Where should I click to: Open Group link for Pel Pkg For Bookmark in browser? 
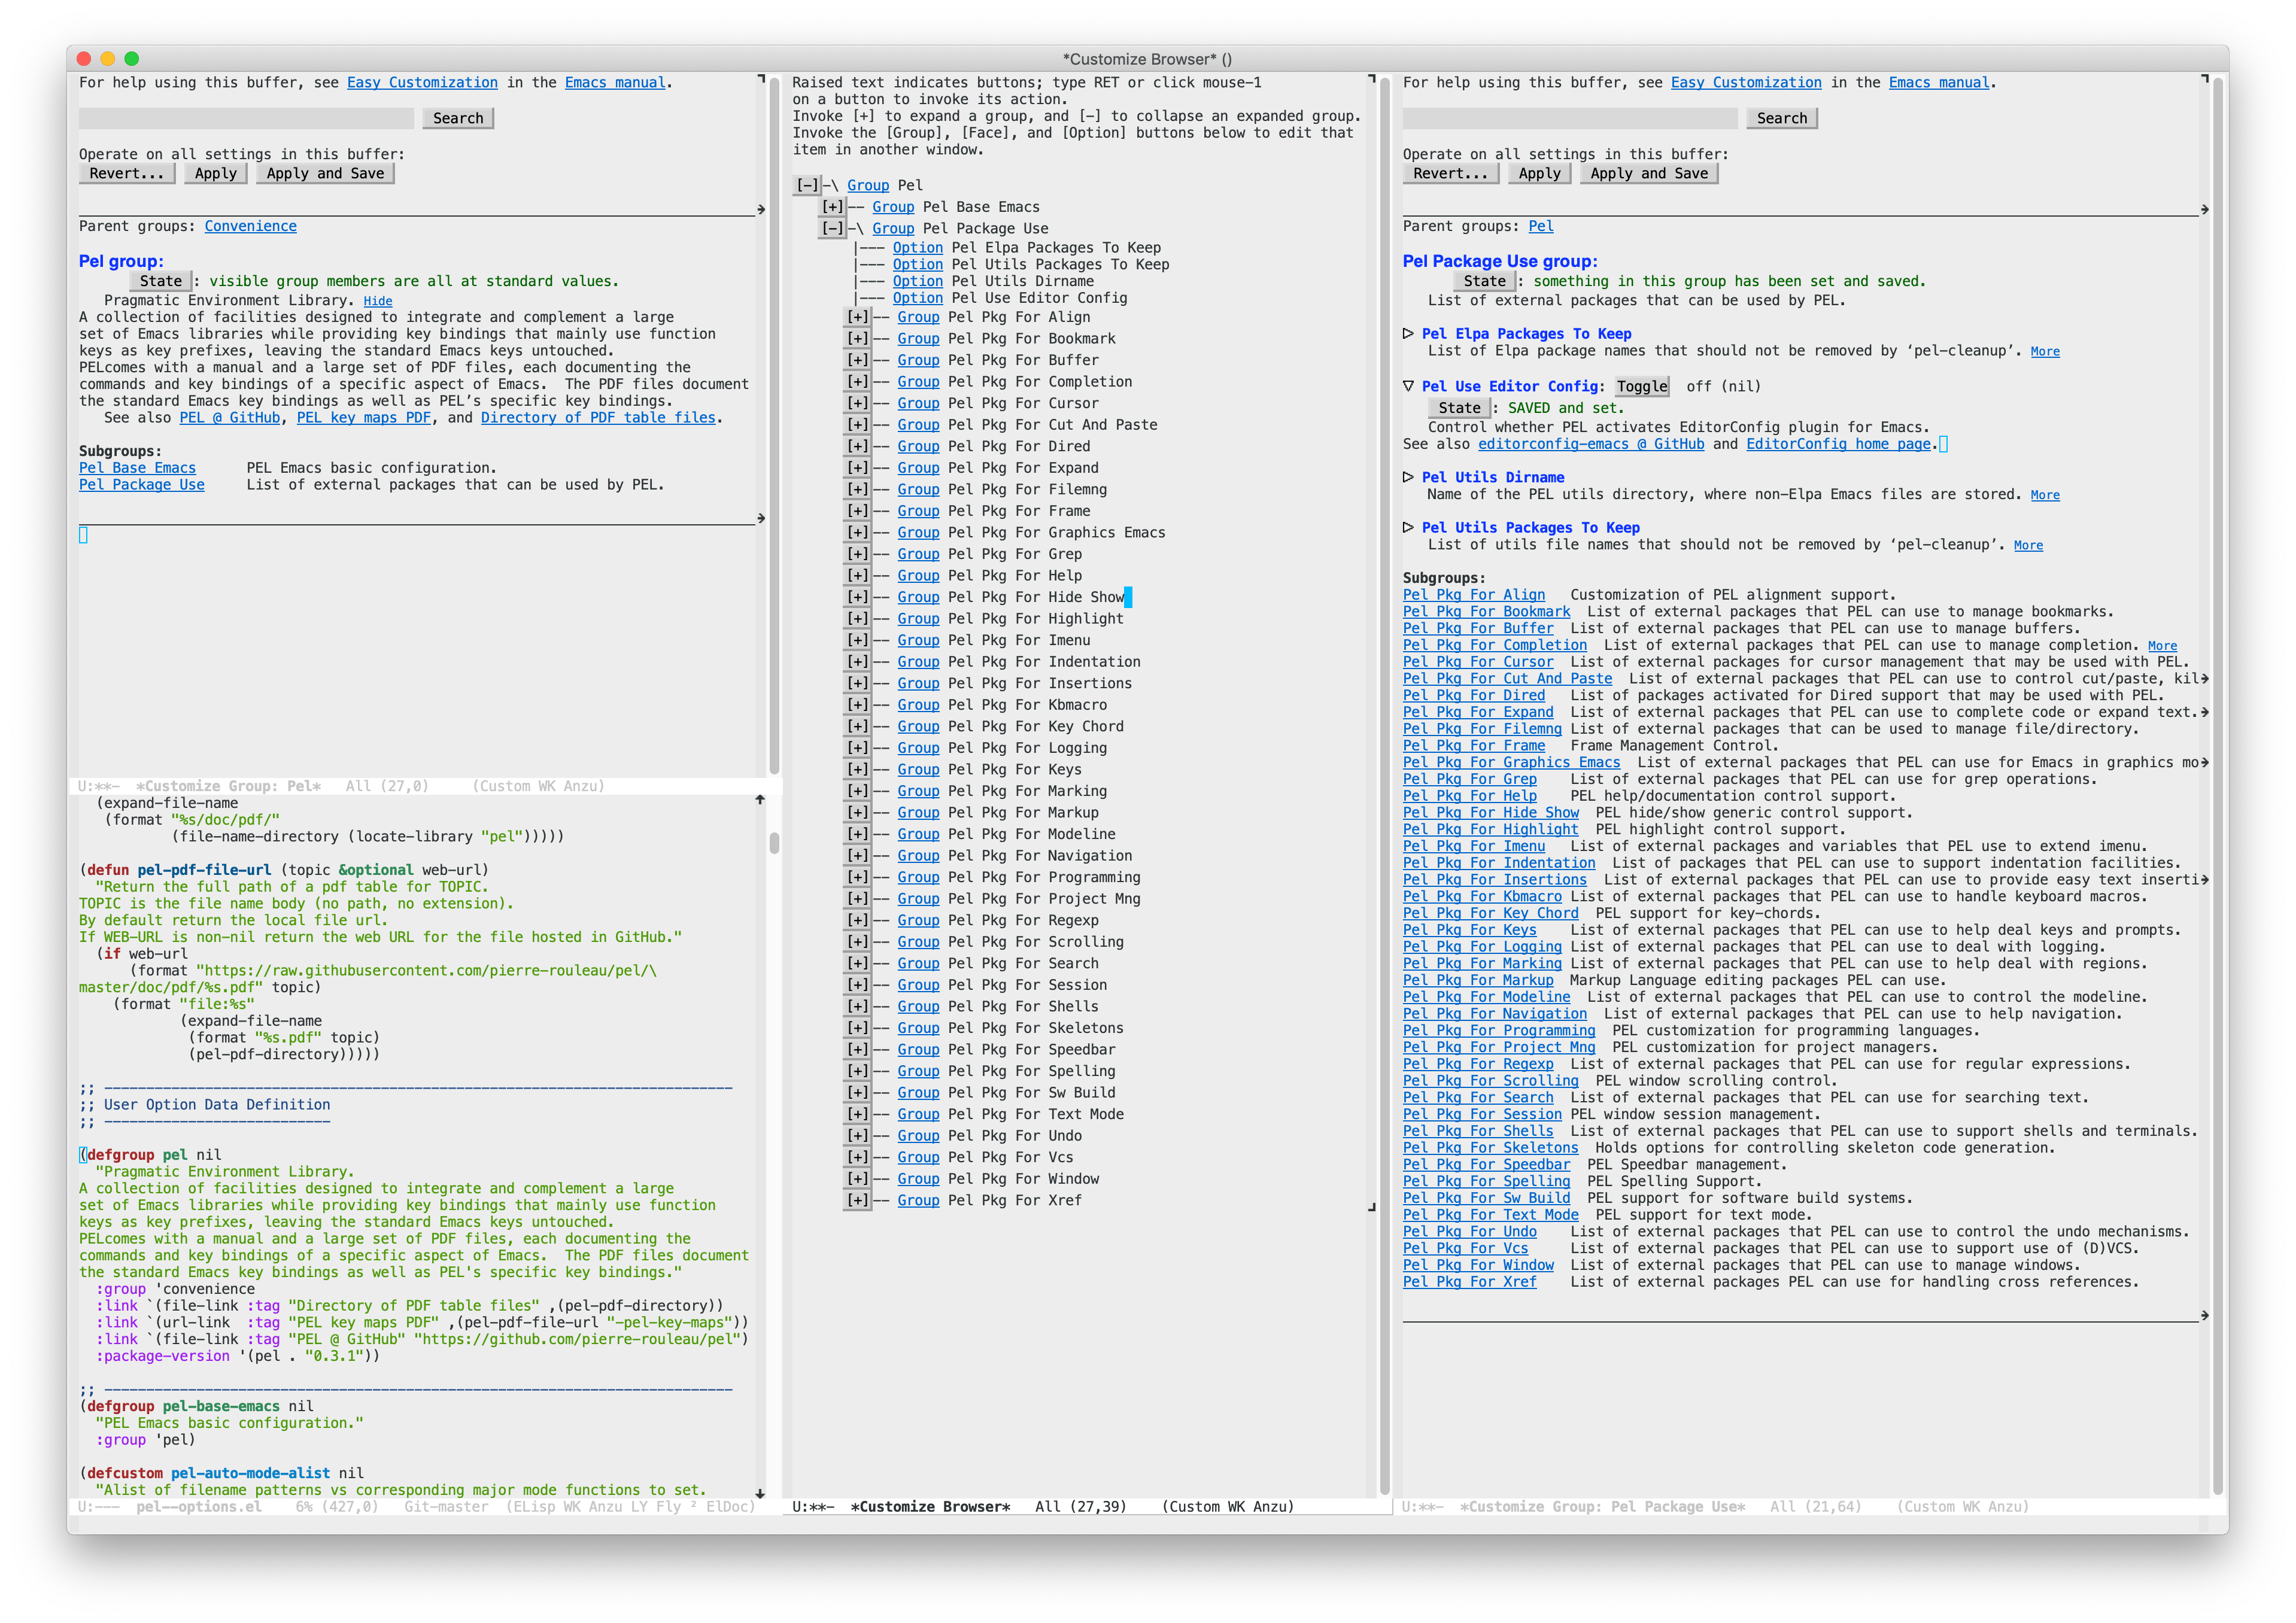pos(918,339)
